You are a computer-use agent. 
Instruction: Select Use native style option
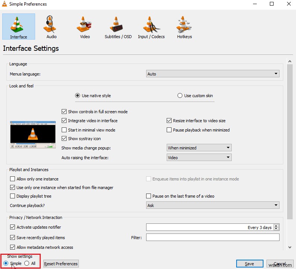pyautogui.click(x=93, y=96)
